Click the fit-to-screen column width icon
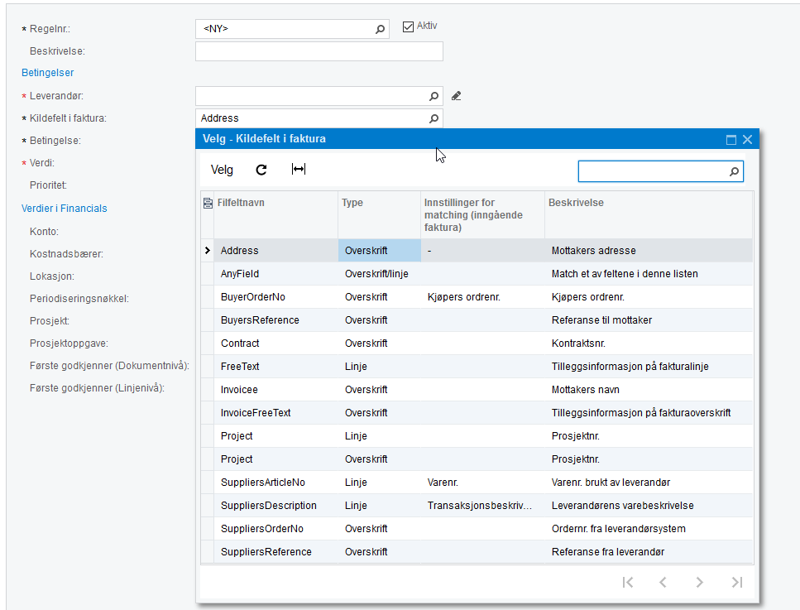The width and height of the screenshot is (800, 610). [299, 169]
